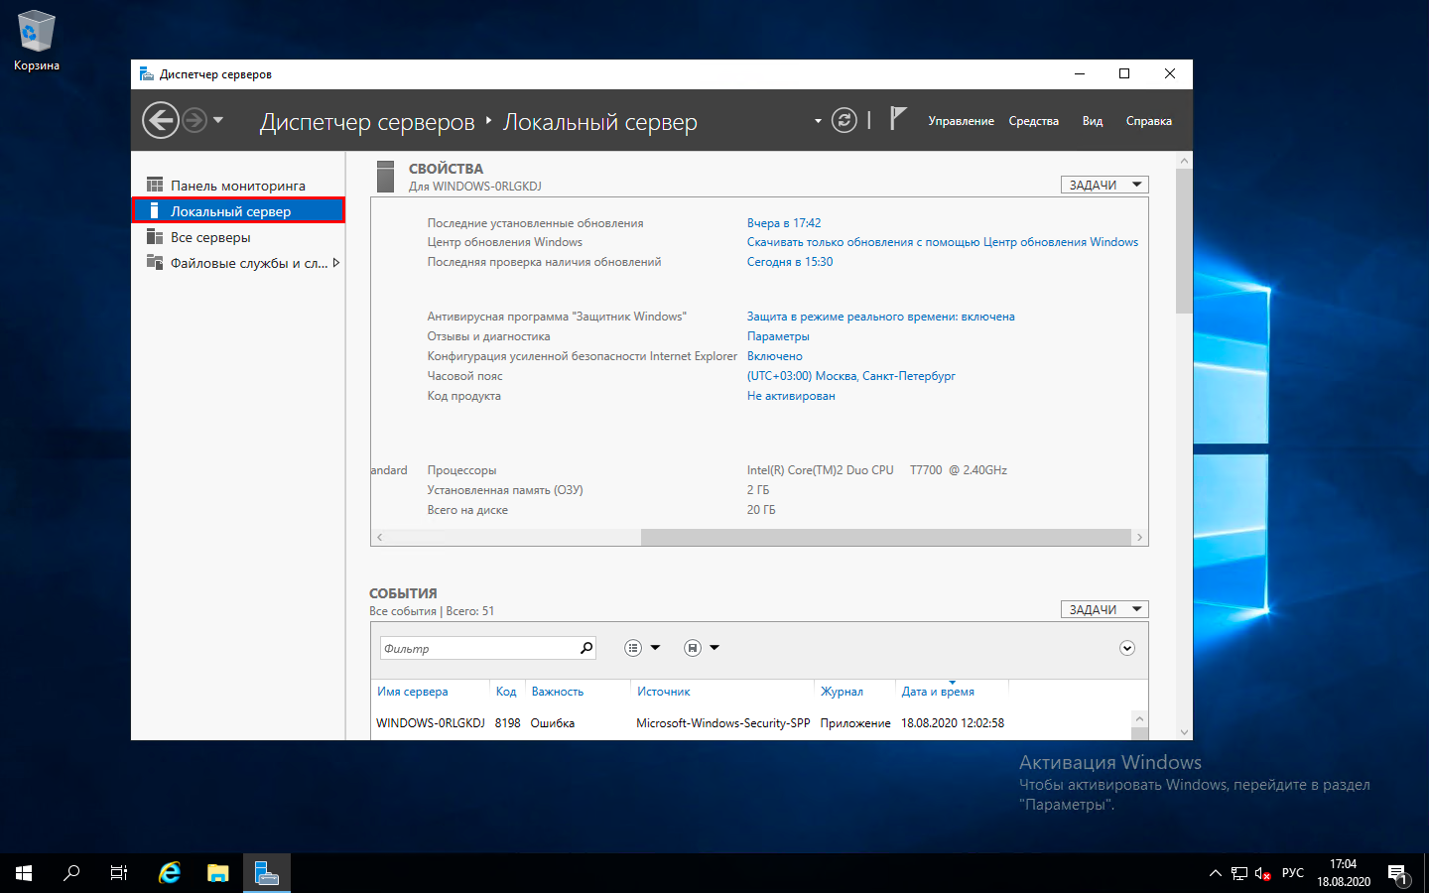Sort events by Источник column
Viewport: 1429px width, 893px height.
(x=663, y=692)
